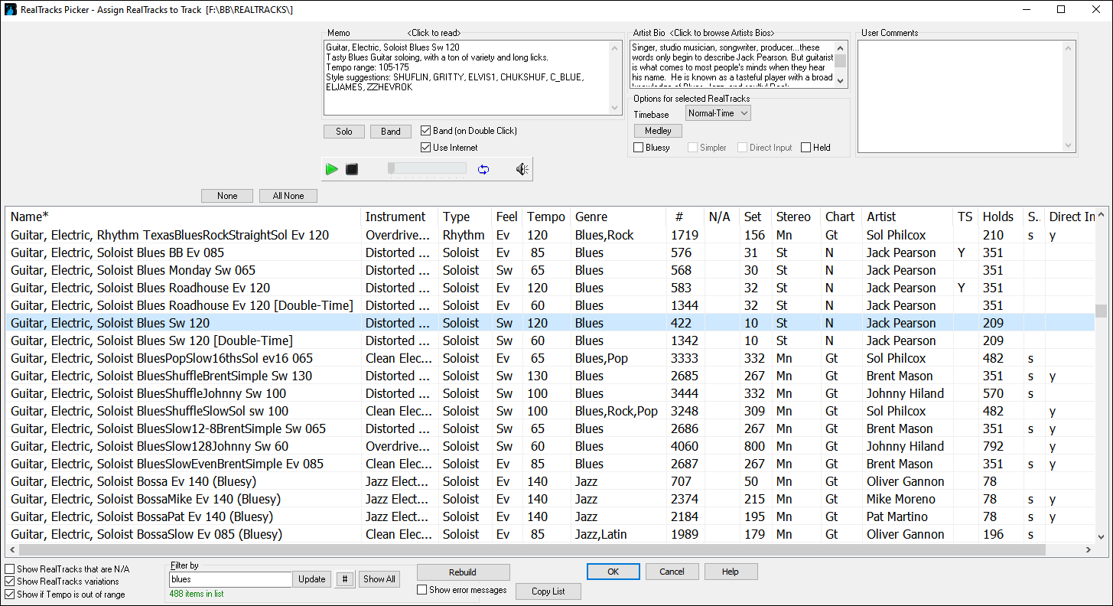Confirm with the OK button

[613, 572]
